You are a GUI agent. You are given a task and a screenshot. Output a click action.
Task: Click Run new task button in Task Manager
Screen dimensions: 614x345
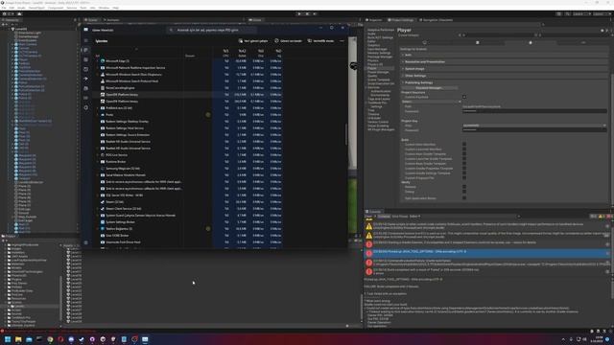pos(253,40)
